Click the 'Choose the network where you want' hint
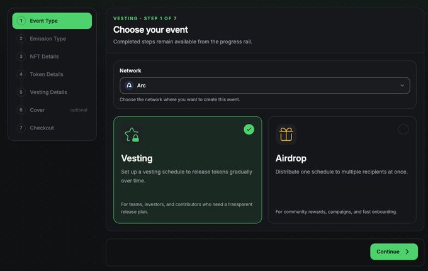 coord(179,99)
